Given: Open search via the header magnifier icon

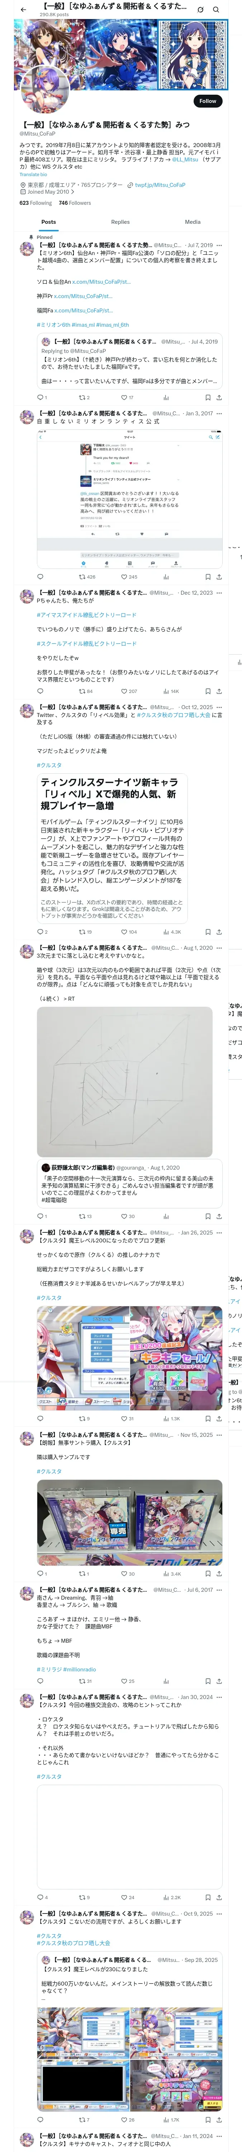Looking at the screenshot, I should [216, 9].
